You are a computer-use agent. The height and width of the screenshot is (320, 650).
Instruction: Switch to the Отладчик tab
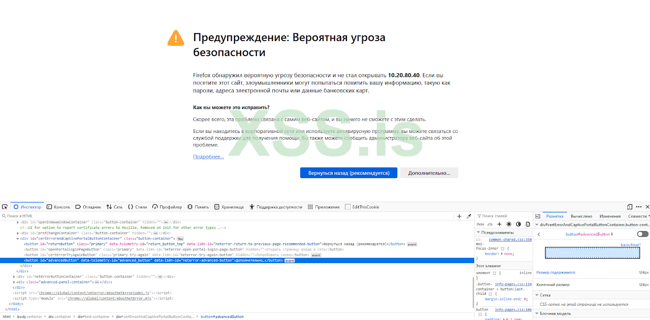[x=88, y=207]
